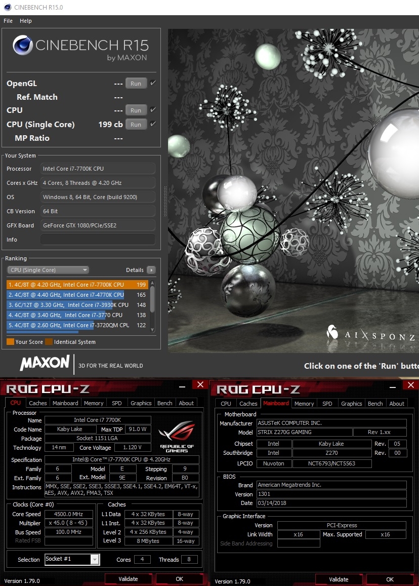Select ranking entry Intel Core i7-4770K CPU

[x=77, y=294]
